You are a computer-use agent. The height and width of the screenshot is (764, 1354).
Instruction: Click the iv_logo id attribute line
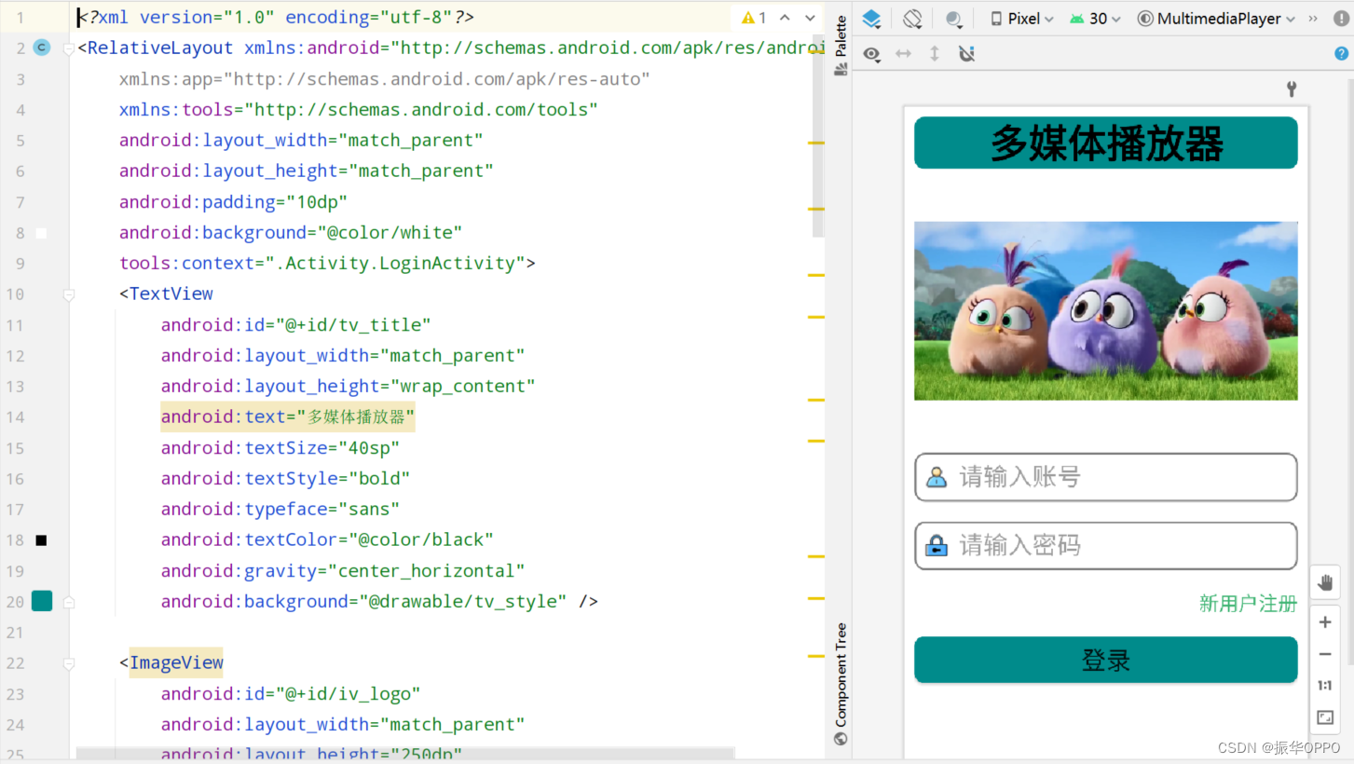[x=291, y=694]
